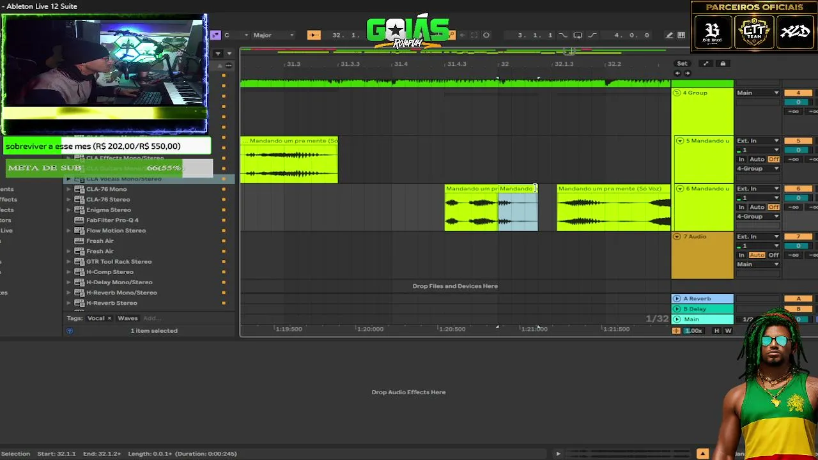
Task: Collapse the 6 Mandando track
Action: click(x=680, y=189)
